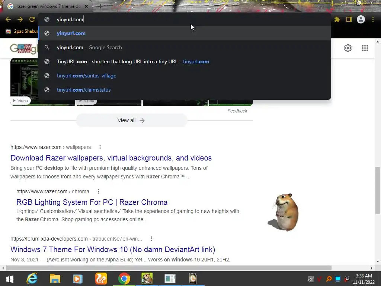Open options for razer.com chroma result
The image size is (381, 286).
[98, 191]
